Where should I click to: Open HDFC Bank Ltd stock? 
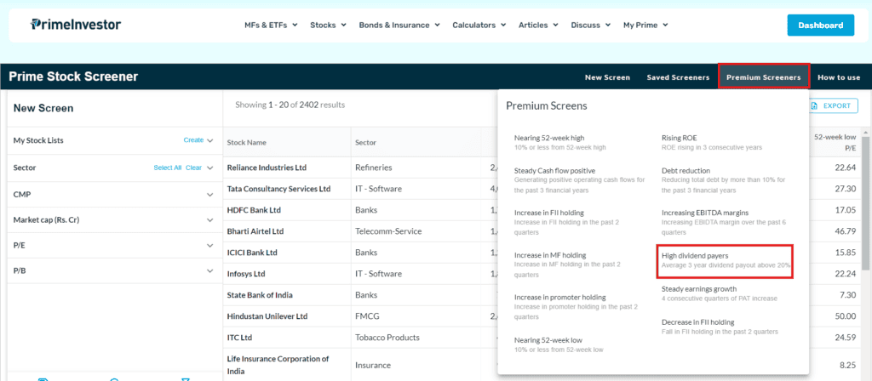coord(254,210)
